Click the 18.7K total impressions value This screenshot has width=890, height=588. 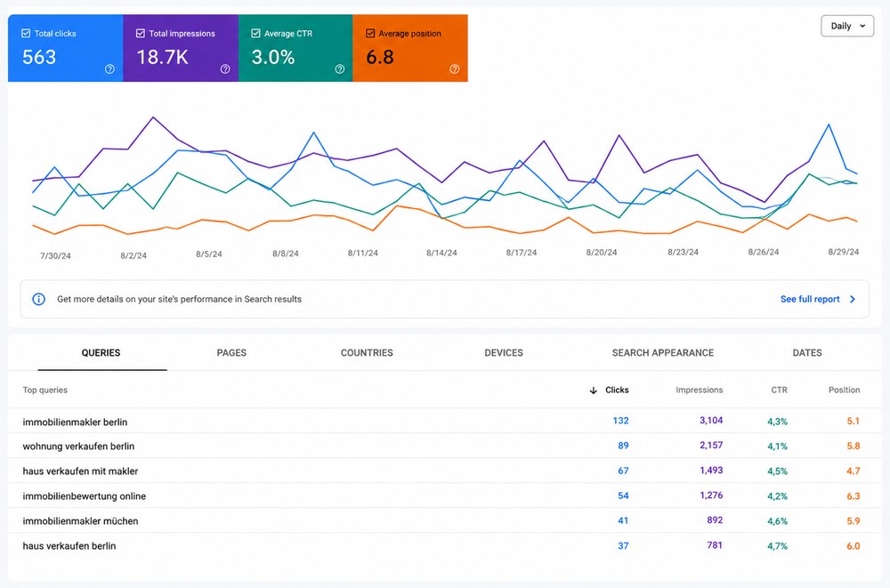162,57
